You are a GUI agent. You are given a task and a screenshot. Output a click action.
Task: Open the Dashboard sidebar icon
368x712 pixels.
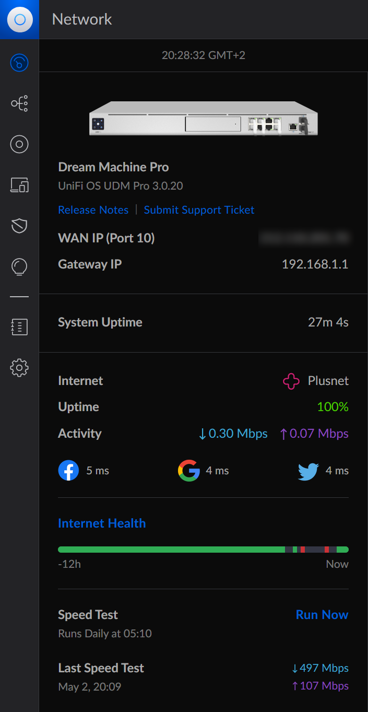tap(19, 63)
